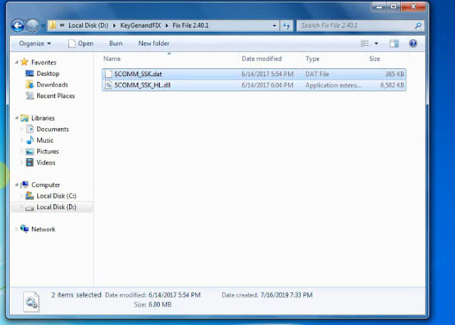Maximize the Explorer window

(393, 6)
